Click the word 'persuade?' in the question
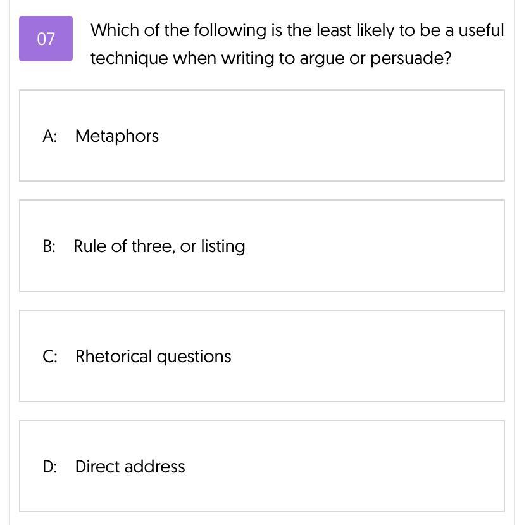The width and height of the screenshot is (524, 525). coord(411,59)
